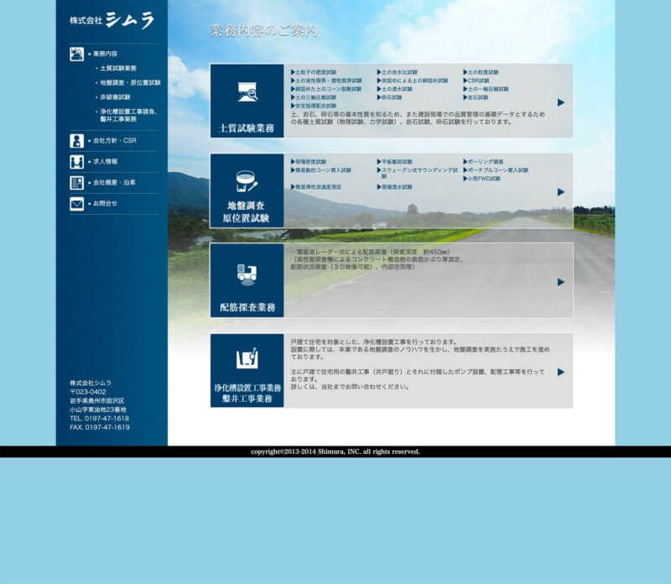Click the 会社方針・CSR person icon
Image resolution: width=671 pixels, height=584 pixels.
pyautogui.click(x=77, y=141)
